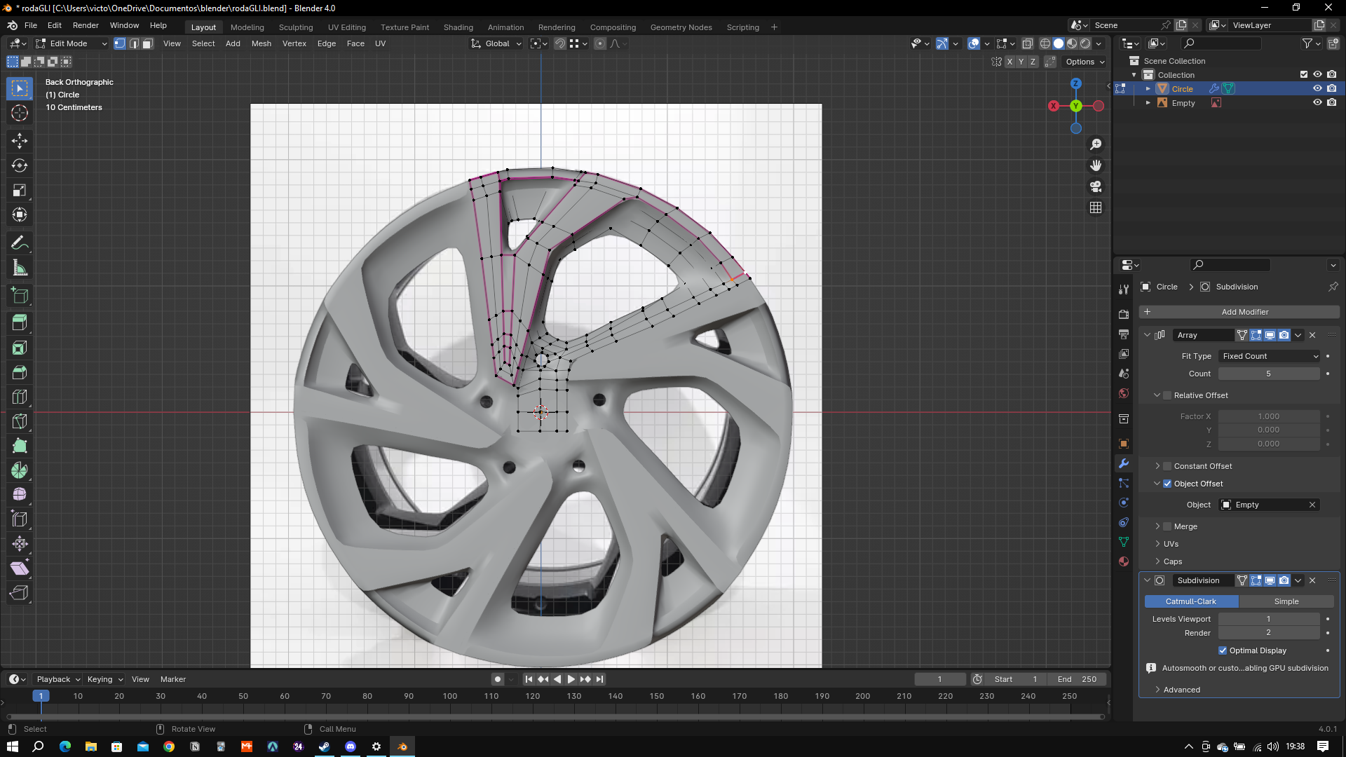Select the Loop Cut tool
Screen dimensions: 1346x757
(x=20, y=397)
